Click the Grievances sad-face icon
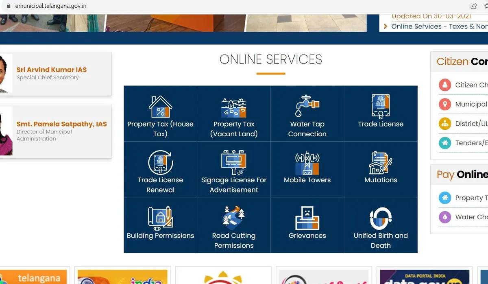 (x=307, y=218)
